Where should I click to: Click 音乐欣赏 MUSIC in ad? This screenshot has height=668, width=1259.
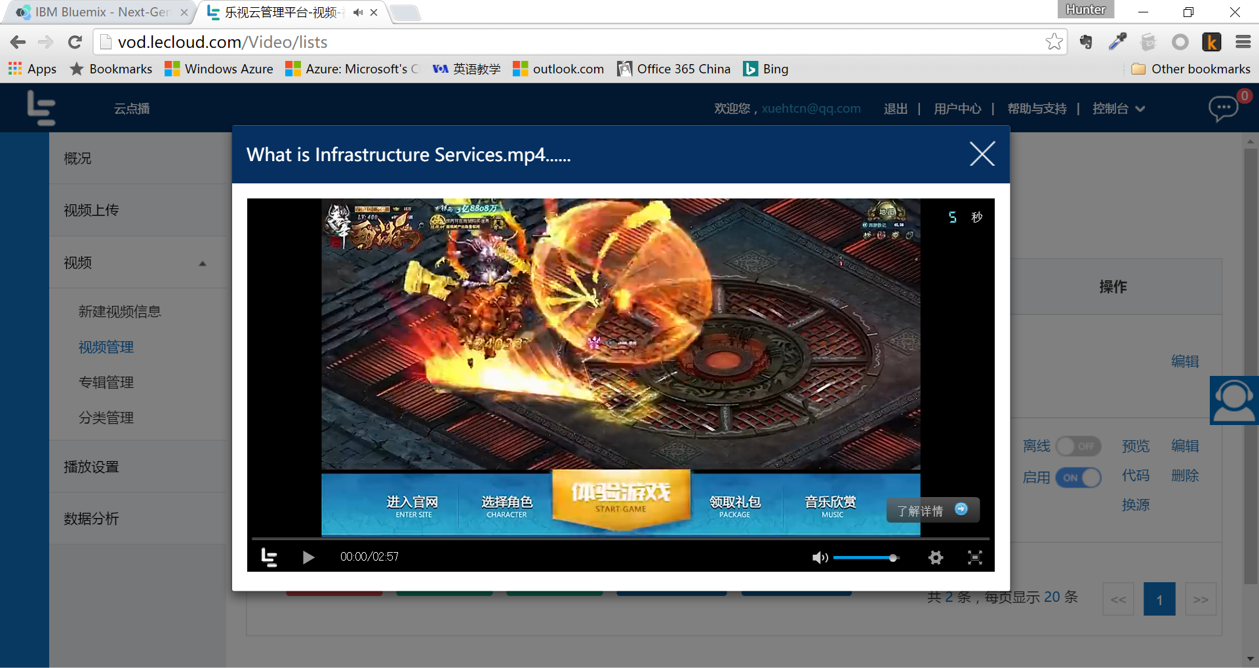(831, 506)
